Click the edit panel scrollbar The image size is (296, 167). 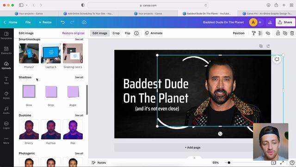coord(87,100)
